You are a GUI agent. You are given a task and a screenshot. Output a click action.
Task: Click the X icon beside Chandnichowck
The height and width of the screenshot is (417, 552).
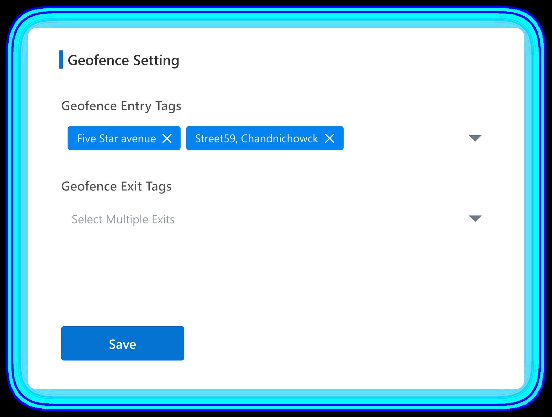pos(329,138)
